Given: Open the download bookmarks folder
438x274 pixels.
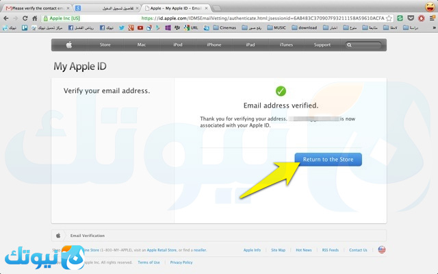Looking at the screenshot, I should coord(304,27).
